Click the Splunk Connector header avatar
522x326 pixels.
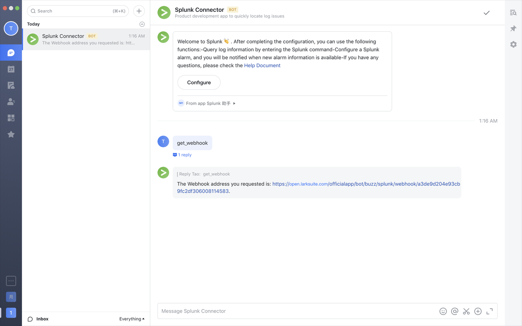[x=164, y=13]
